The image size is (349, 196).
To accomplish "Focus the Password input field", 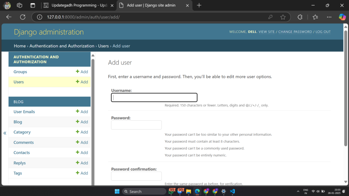I will click(136, 125).
